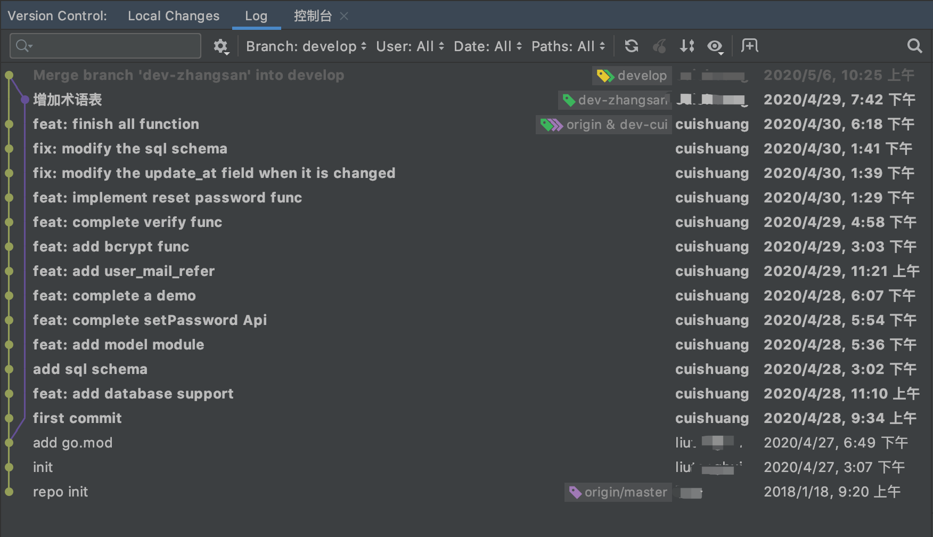Click the magnifier icon at far right
This screenshot has height=537, width=933.
click(x=914, y=46)
